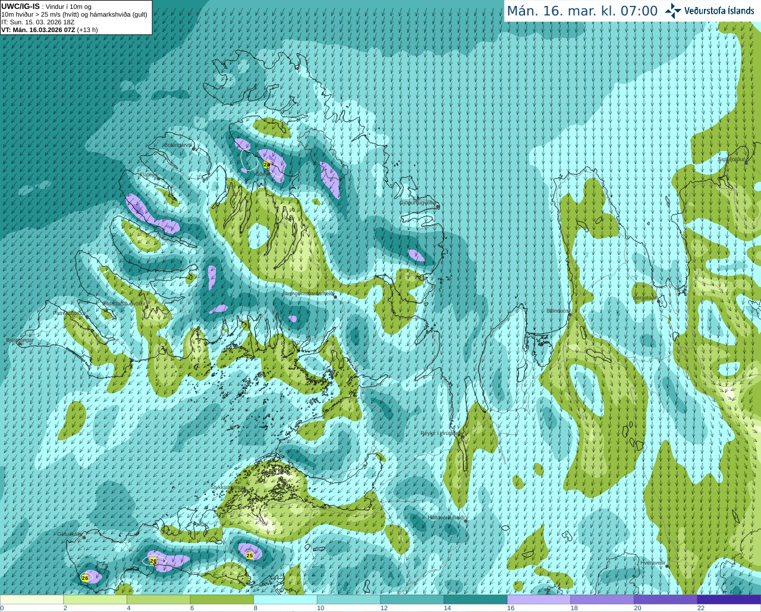
Task: Select the Bolungarvík station label
Action: [177, 145]
